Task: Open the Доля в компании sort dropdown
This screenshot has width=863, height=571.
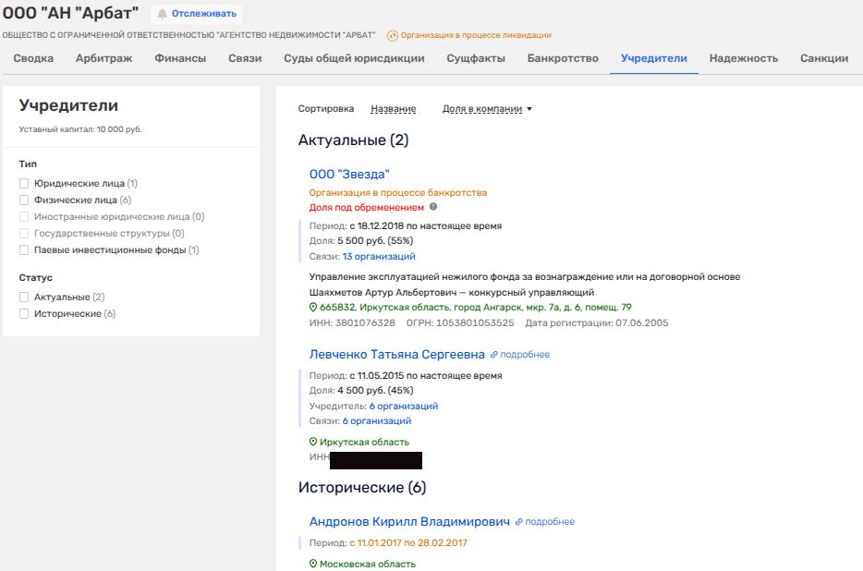Action: [x=488, y=109]
